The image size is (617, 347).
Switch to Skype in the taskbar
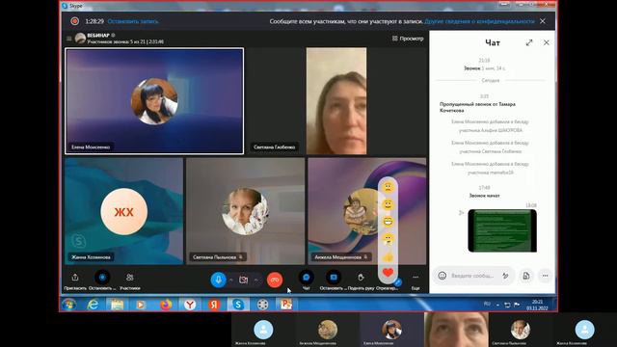[238, 305]
